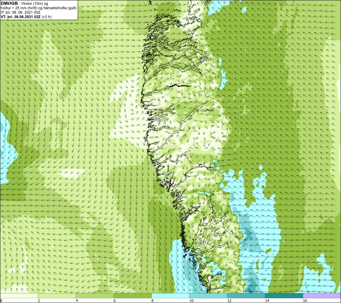This screenshot has width=341, height=303.
Task: Click the green 4–6 m/s legend swatch
Action: [x=95, y=295]
